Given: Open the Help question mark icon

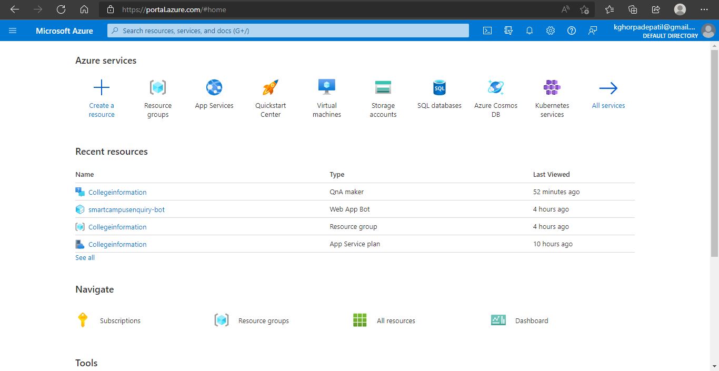Looking at the screenshot, I should coord(572,31).
